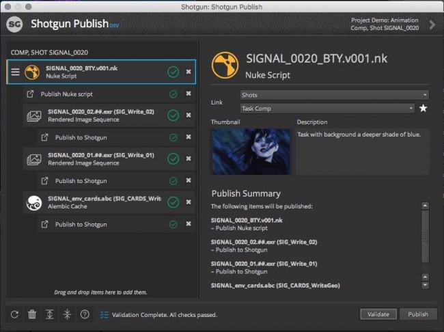The height and width of the screenshot is (332, 444).
Task: Click the expand all items icon
Action: point(49,314)
